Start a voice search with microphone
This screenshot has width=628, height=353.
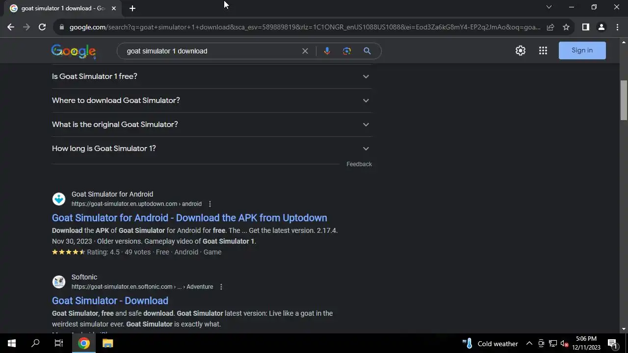point(327,51)
